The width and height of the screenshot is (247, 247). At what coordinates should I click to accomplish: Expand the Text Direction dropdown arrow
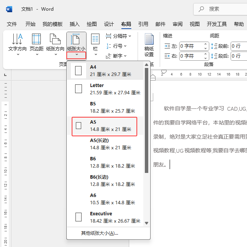point(18,55)
